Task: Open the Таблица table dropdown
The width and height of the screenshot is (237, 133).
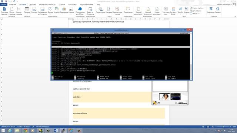Action: pos(27,11)
